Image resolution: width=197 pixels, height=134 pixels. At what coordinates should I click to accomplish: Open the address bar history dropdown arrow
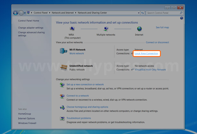(139, 13)
